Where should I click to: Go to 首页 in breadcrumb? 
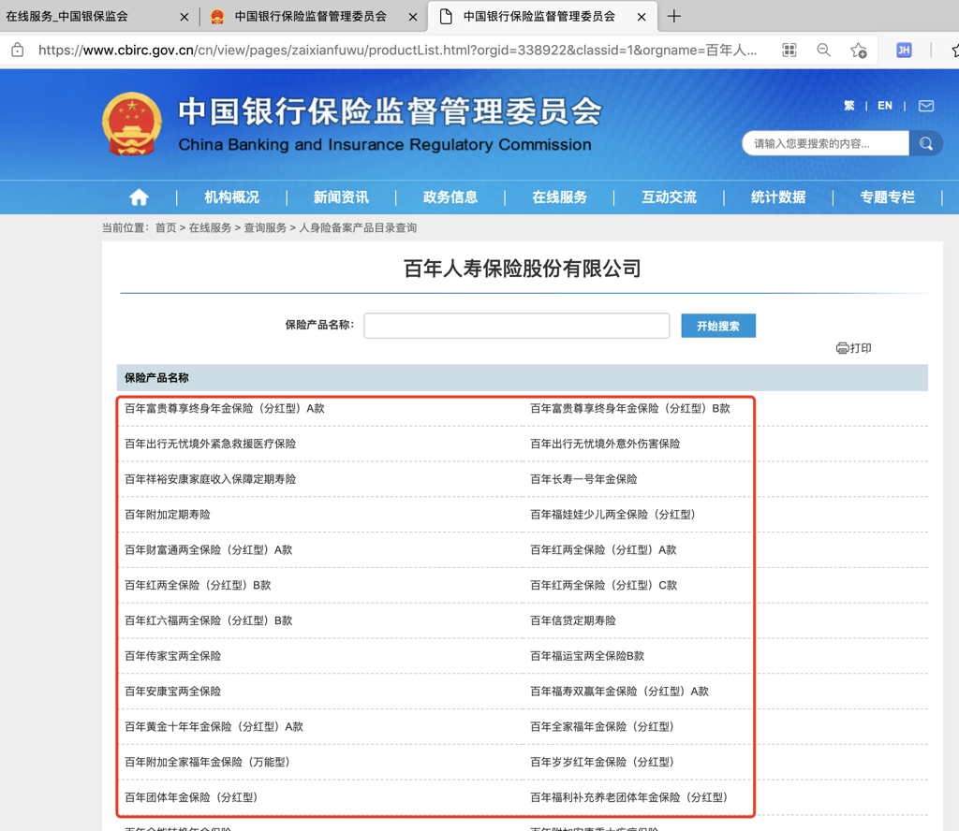(x=166, y=228)
